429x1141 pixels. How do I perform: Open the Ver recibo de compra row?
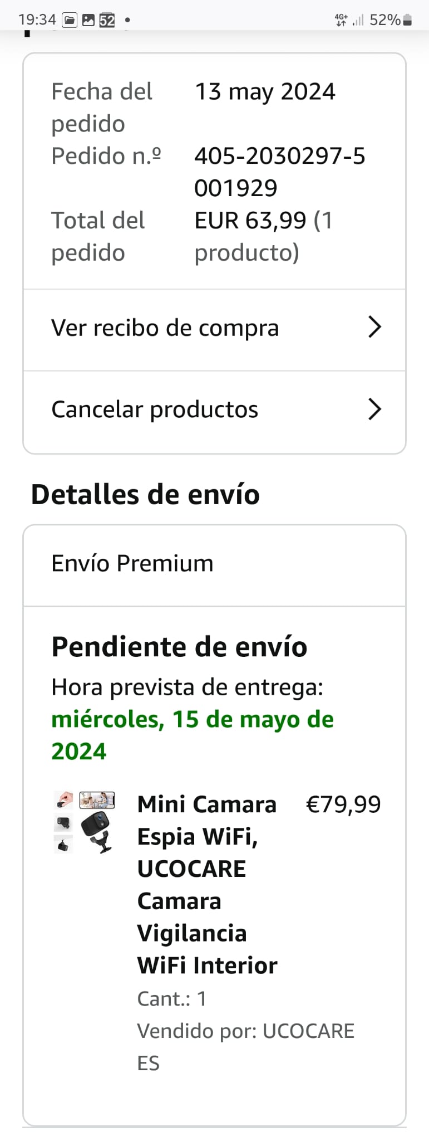[165, 328]
